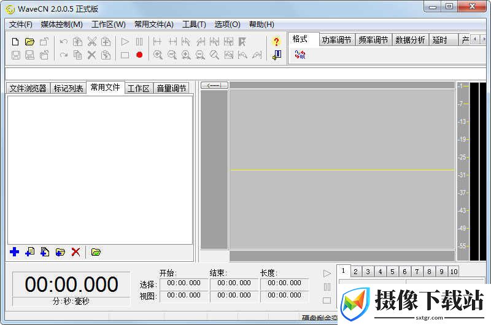
Task: Click the add multiple documents icon
Action: [x=45, y=252]
